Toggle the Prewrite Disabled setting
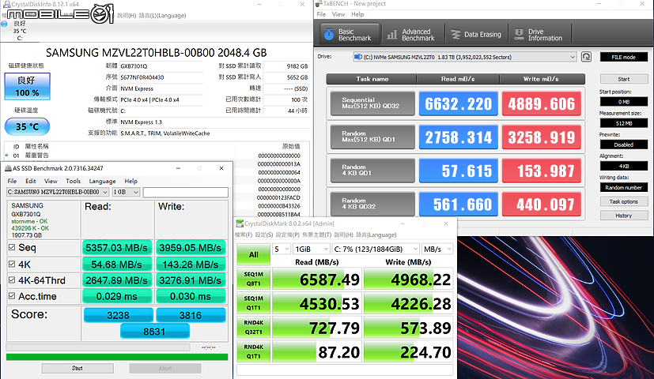Screen dimensions: 654x379 pyautogui.click(x=623, y=144)
